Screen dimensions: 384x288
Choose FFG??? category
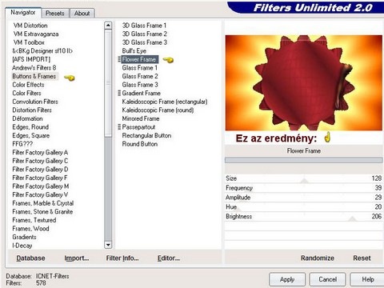coord(22,144)
